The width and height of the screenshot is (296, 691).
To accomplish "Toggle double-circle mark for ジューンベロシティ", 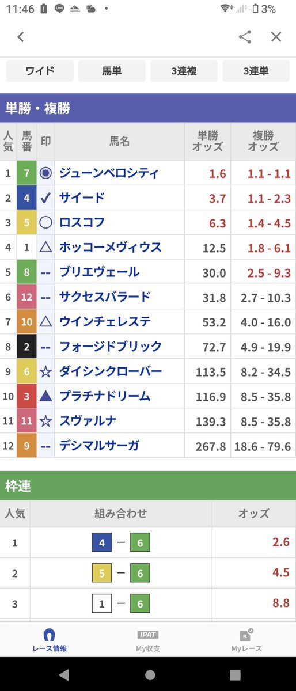I will tap(46, 173).
